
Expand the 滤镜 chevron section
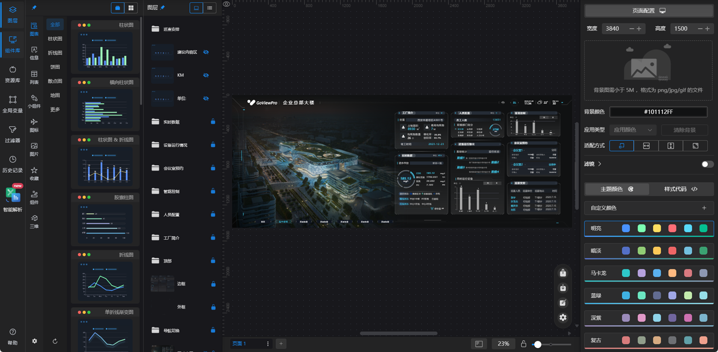600,164
